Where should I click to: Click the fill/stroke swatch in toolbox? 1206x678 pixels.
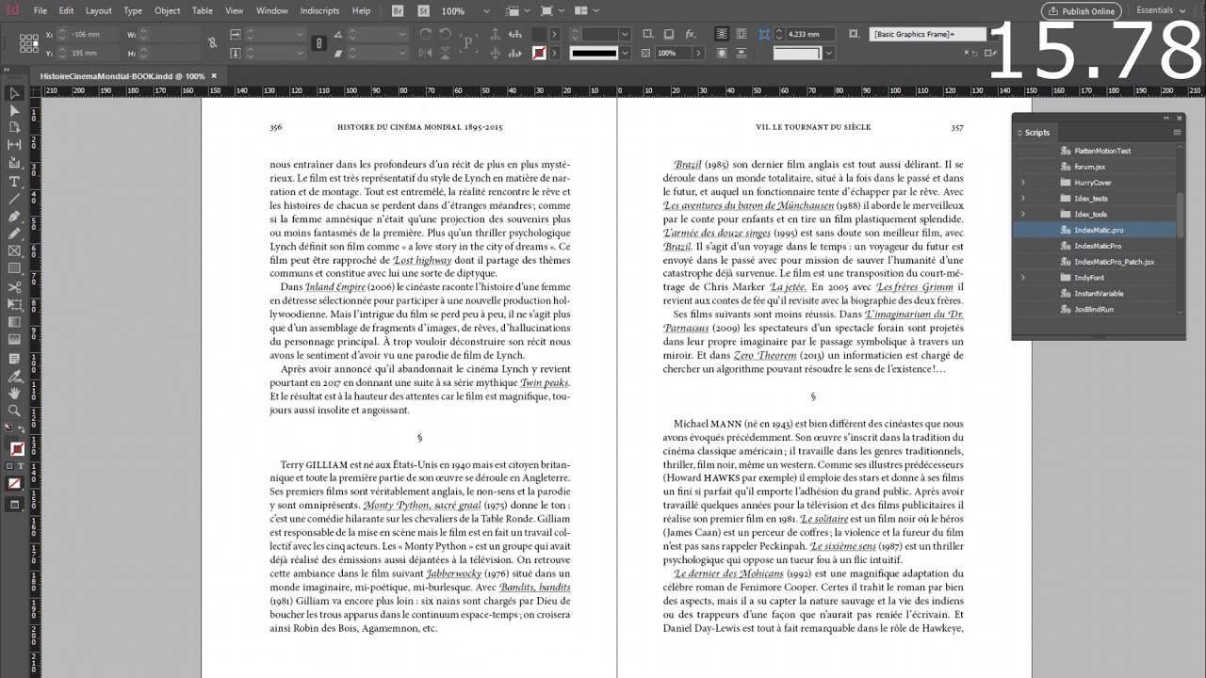[x=16, y=449]
